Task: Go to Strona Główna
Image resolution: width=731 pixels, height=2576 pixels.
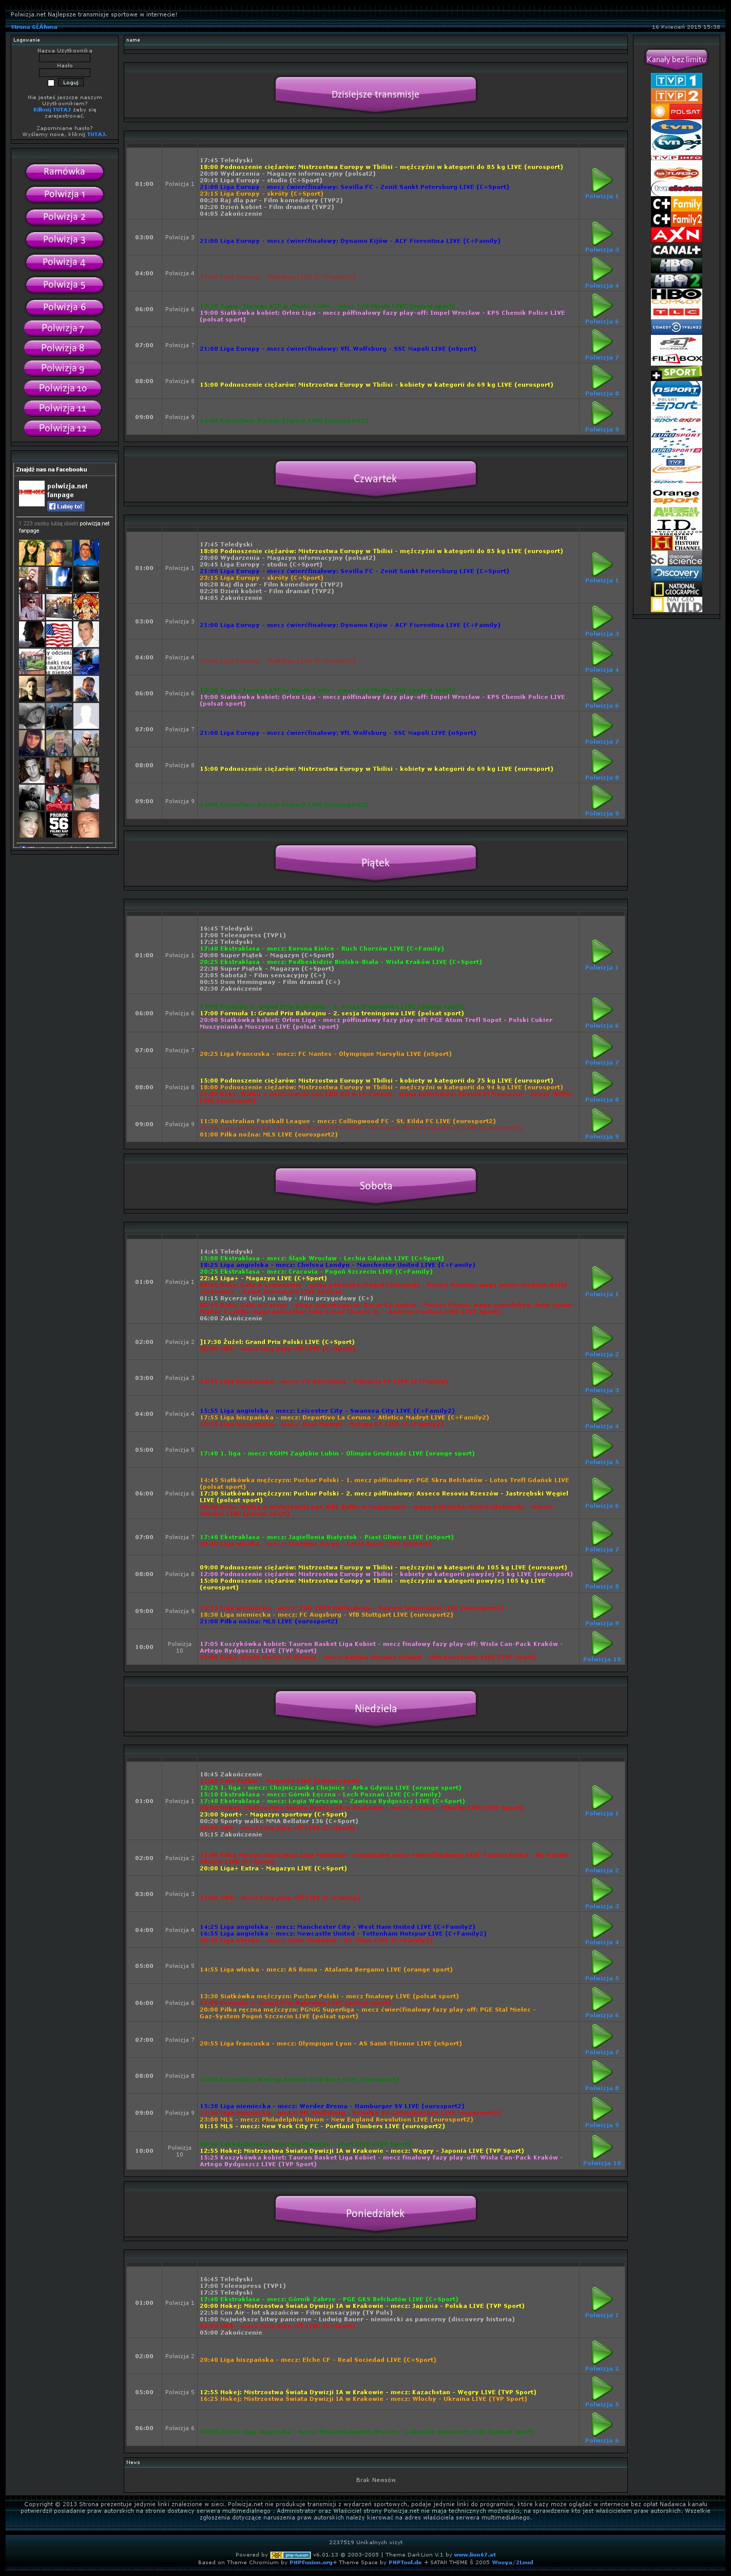Action: point(34,27)
